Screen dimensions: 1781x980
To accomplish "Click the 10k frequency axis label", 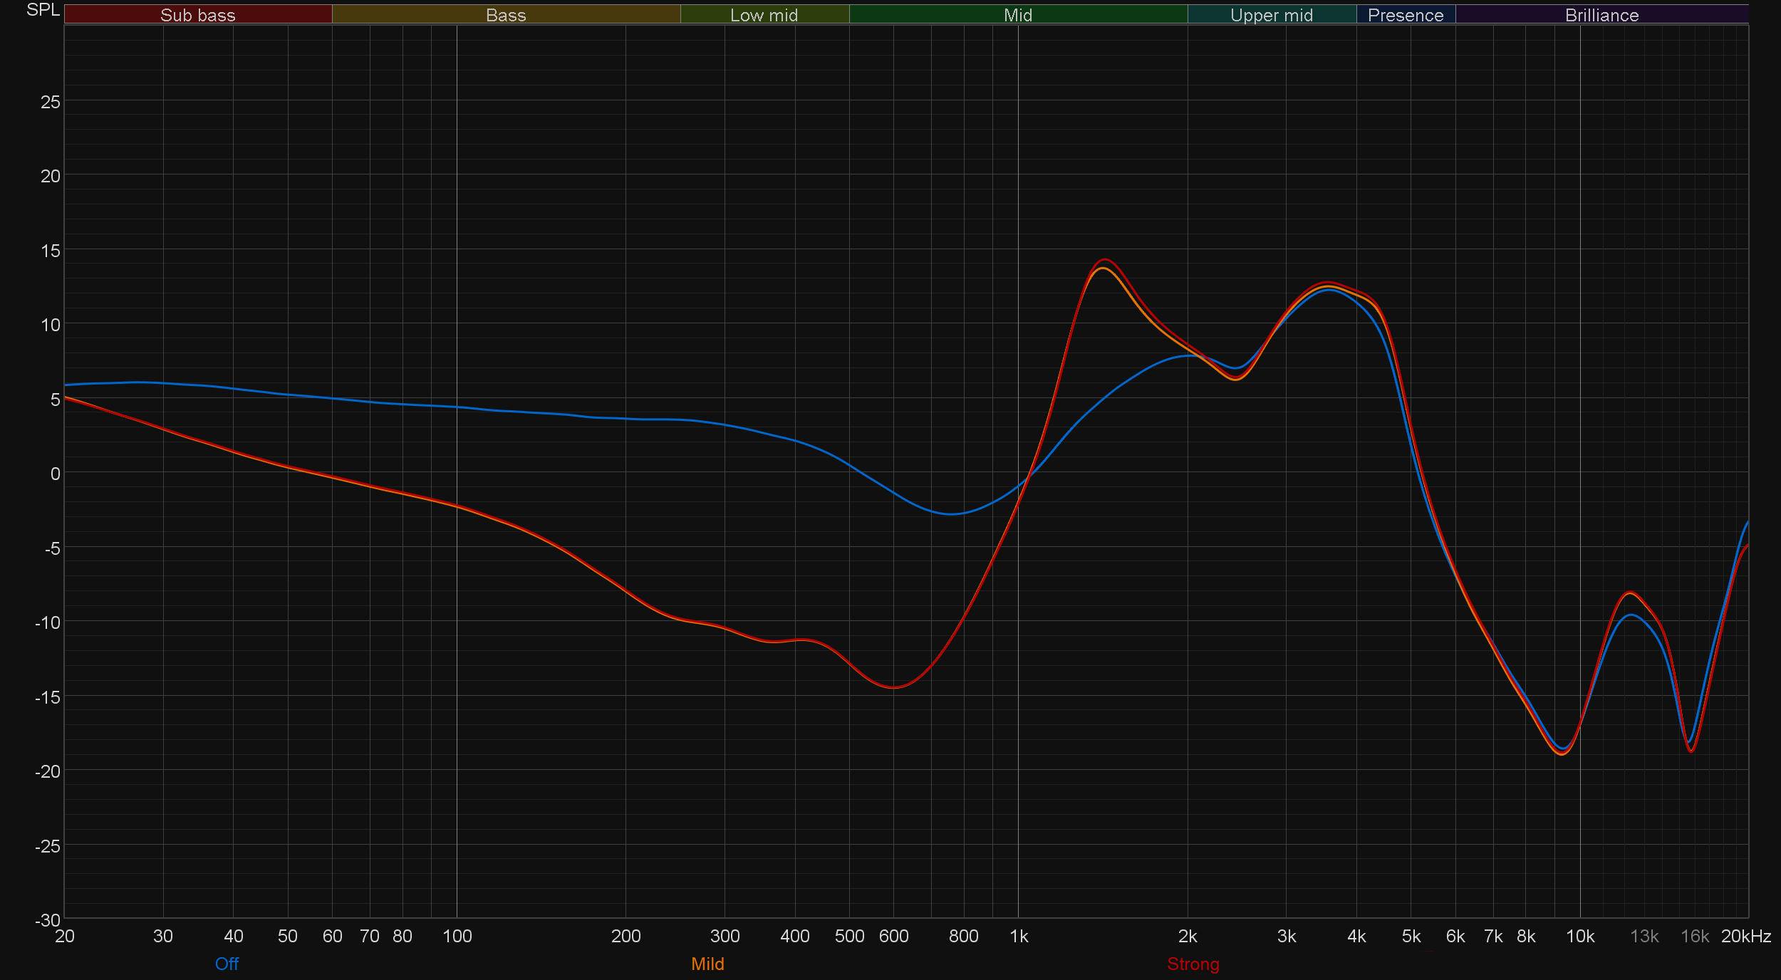I will [x=1580, y=937].
